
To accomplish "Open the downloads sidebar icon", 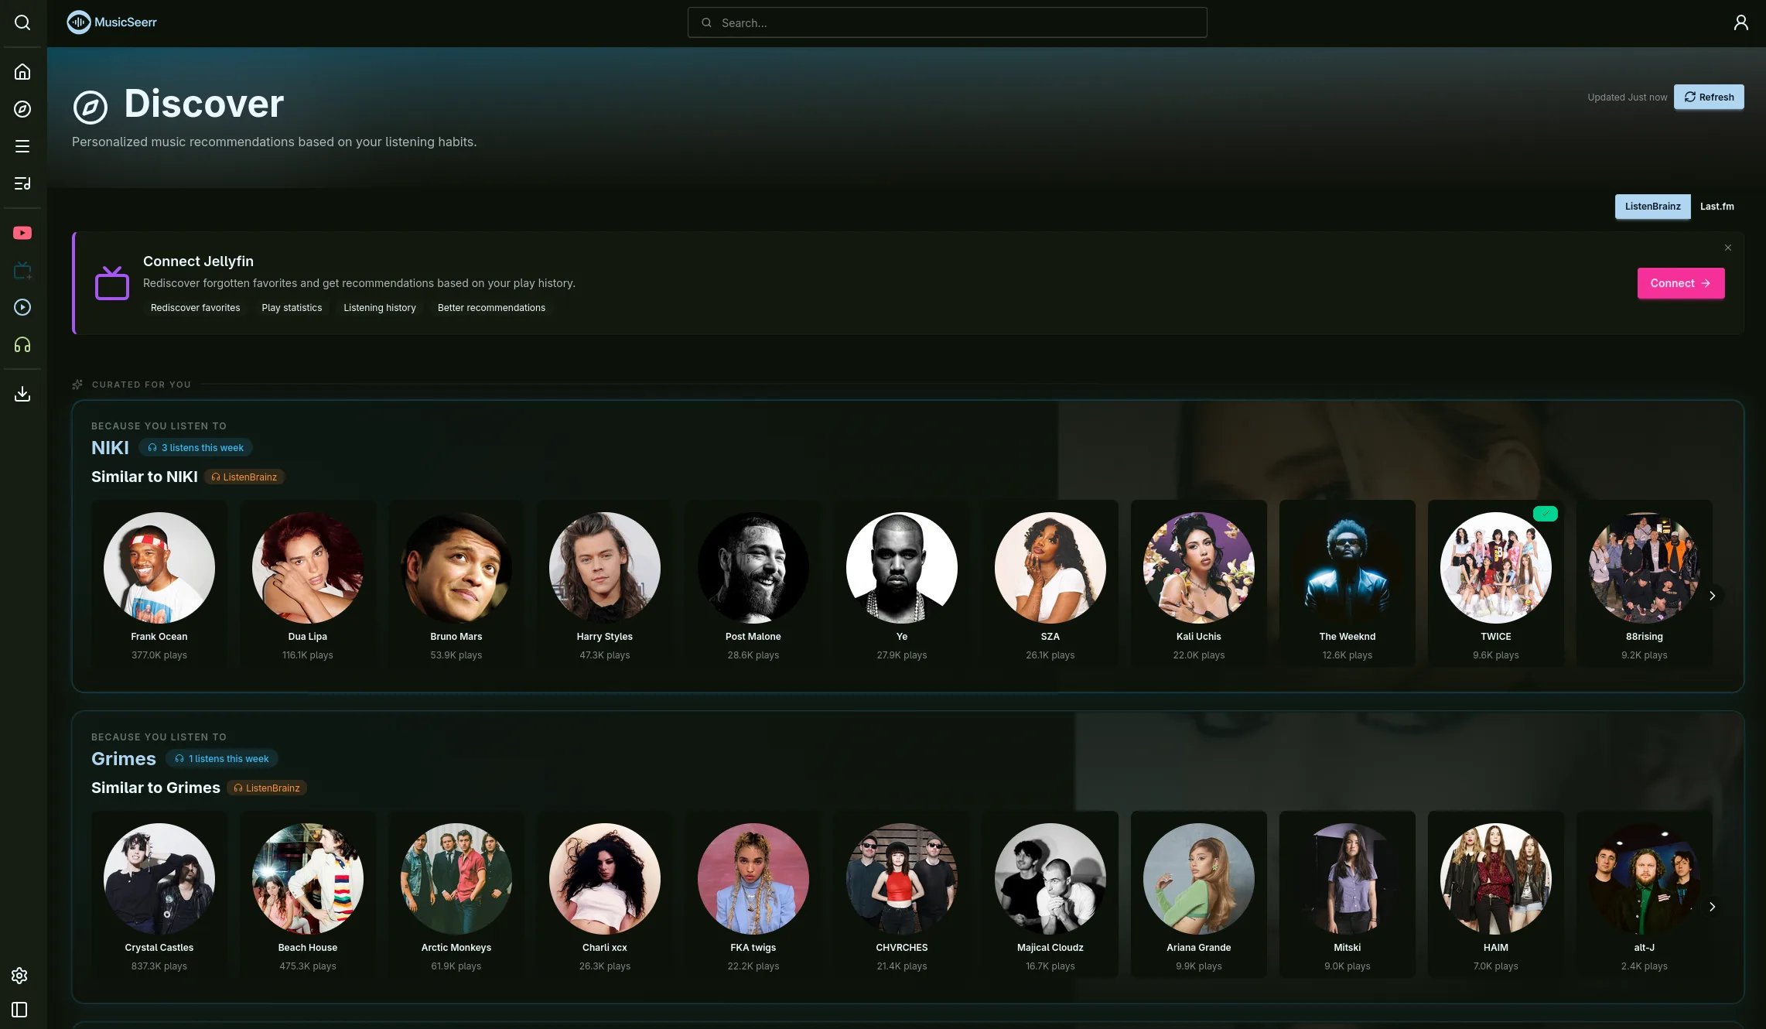I will [x=22, y=394].
